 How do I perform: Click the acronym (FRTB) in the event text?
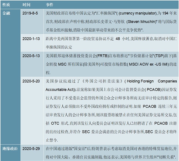coord(103,56)
